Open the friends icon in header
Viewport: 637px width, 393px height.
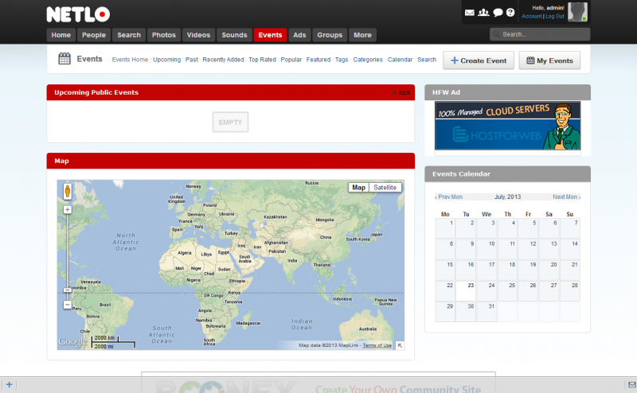click(483, 13)
